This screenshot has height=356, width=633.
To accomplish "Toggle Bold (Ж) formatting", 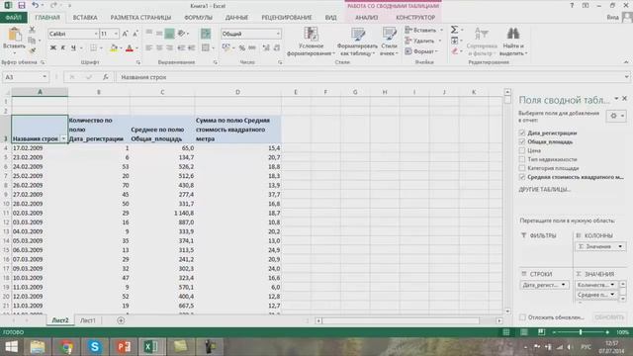I will click(x=52, y=48).
